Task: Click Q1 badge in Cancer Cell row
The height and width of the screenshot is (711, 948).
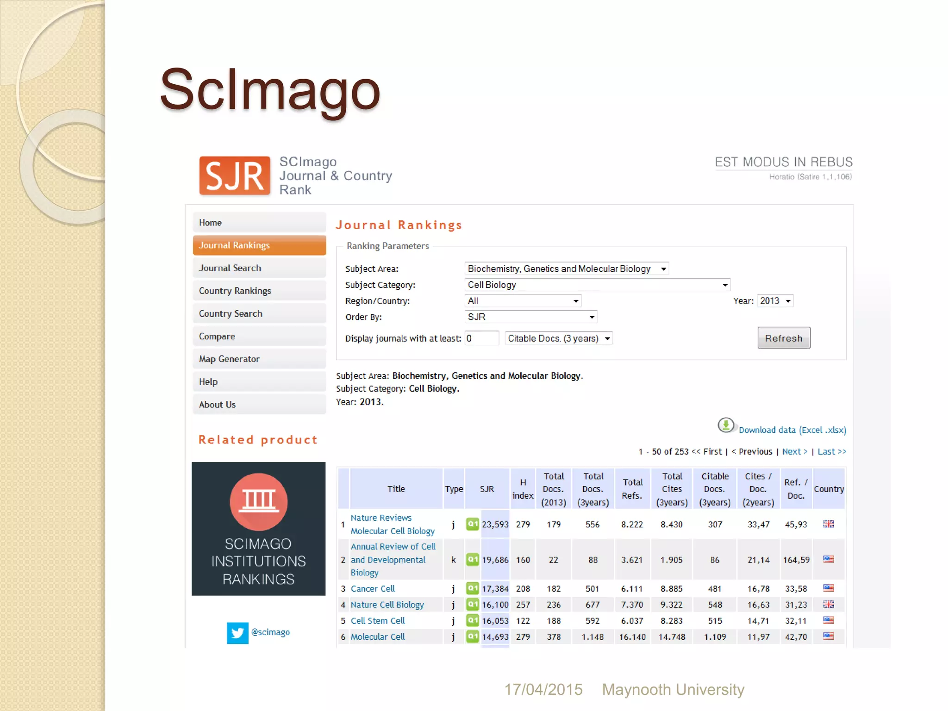Action: pyautogui.click(x=472, y=588)
